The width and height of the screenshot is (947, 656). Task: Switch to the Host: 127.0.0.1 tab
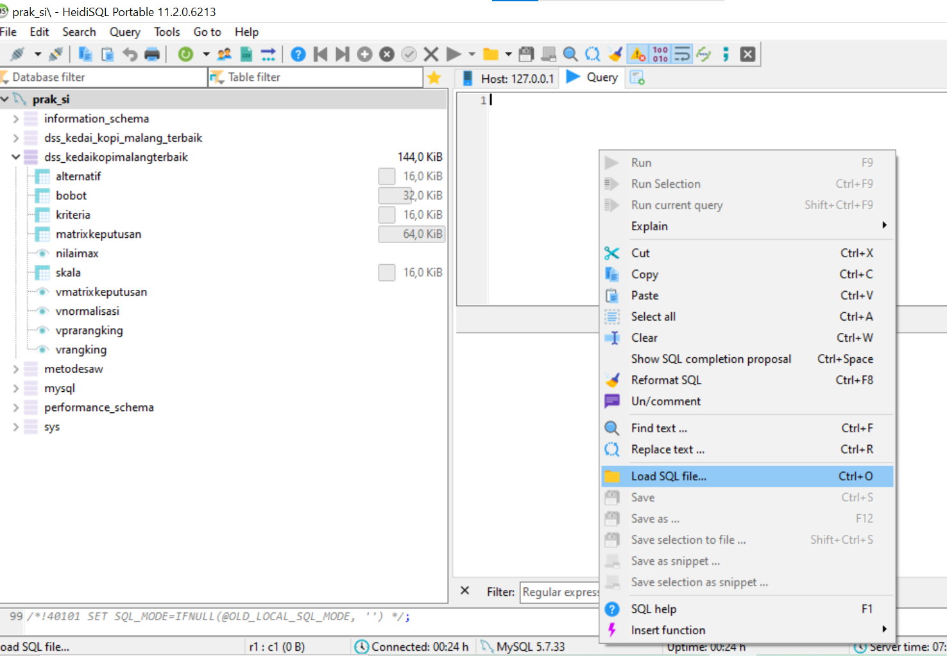tap(508, 78)
